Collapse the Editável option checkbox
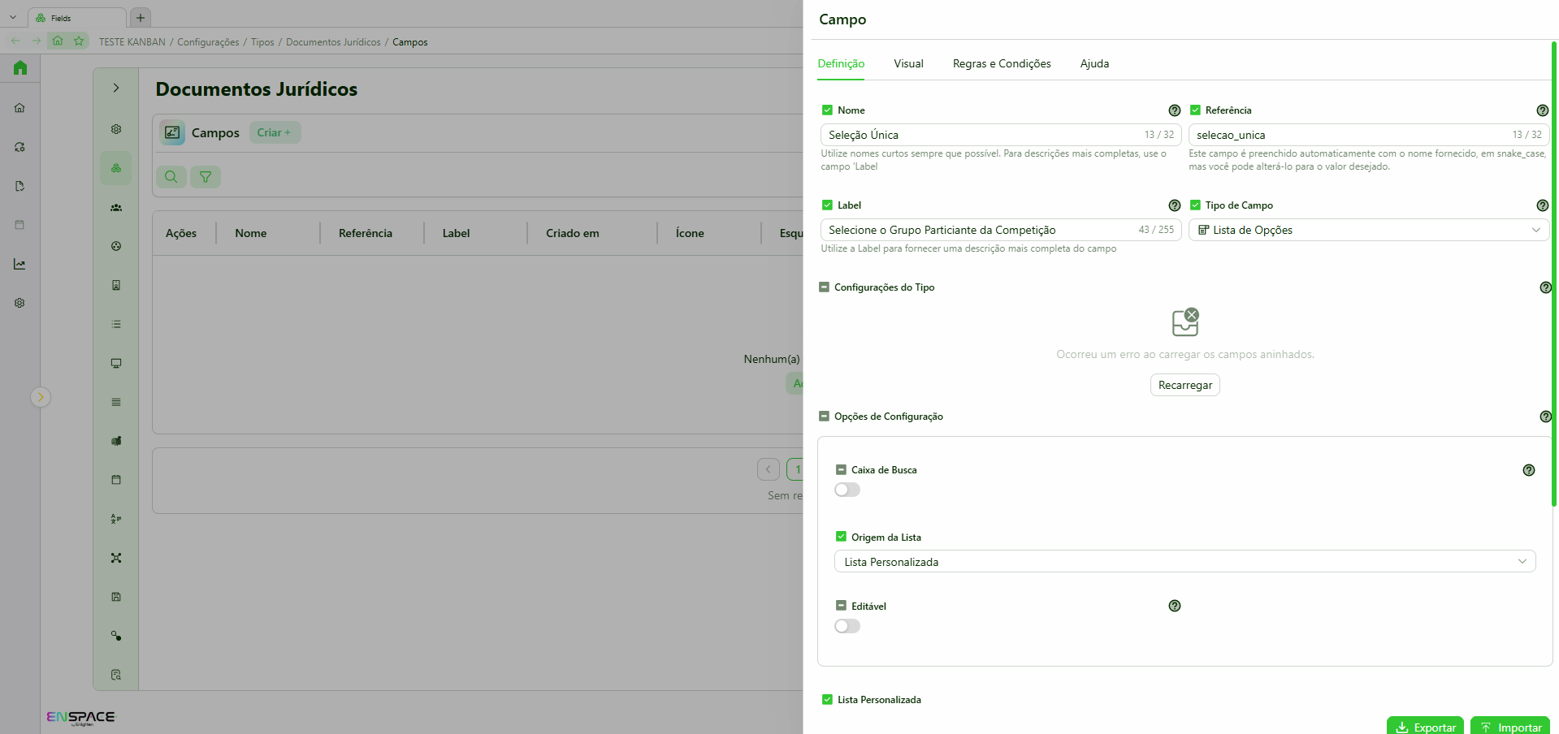 coord(841,606)
